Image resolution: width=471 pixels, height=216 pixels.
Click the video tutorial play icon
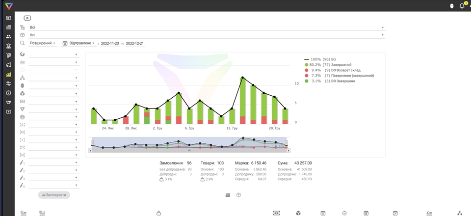[27, 18]
